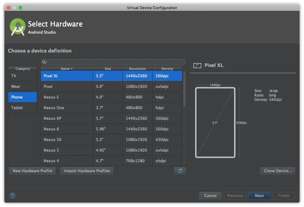
Task: Click the Finish button
Action: click(284, 195)
